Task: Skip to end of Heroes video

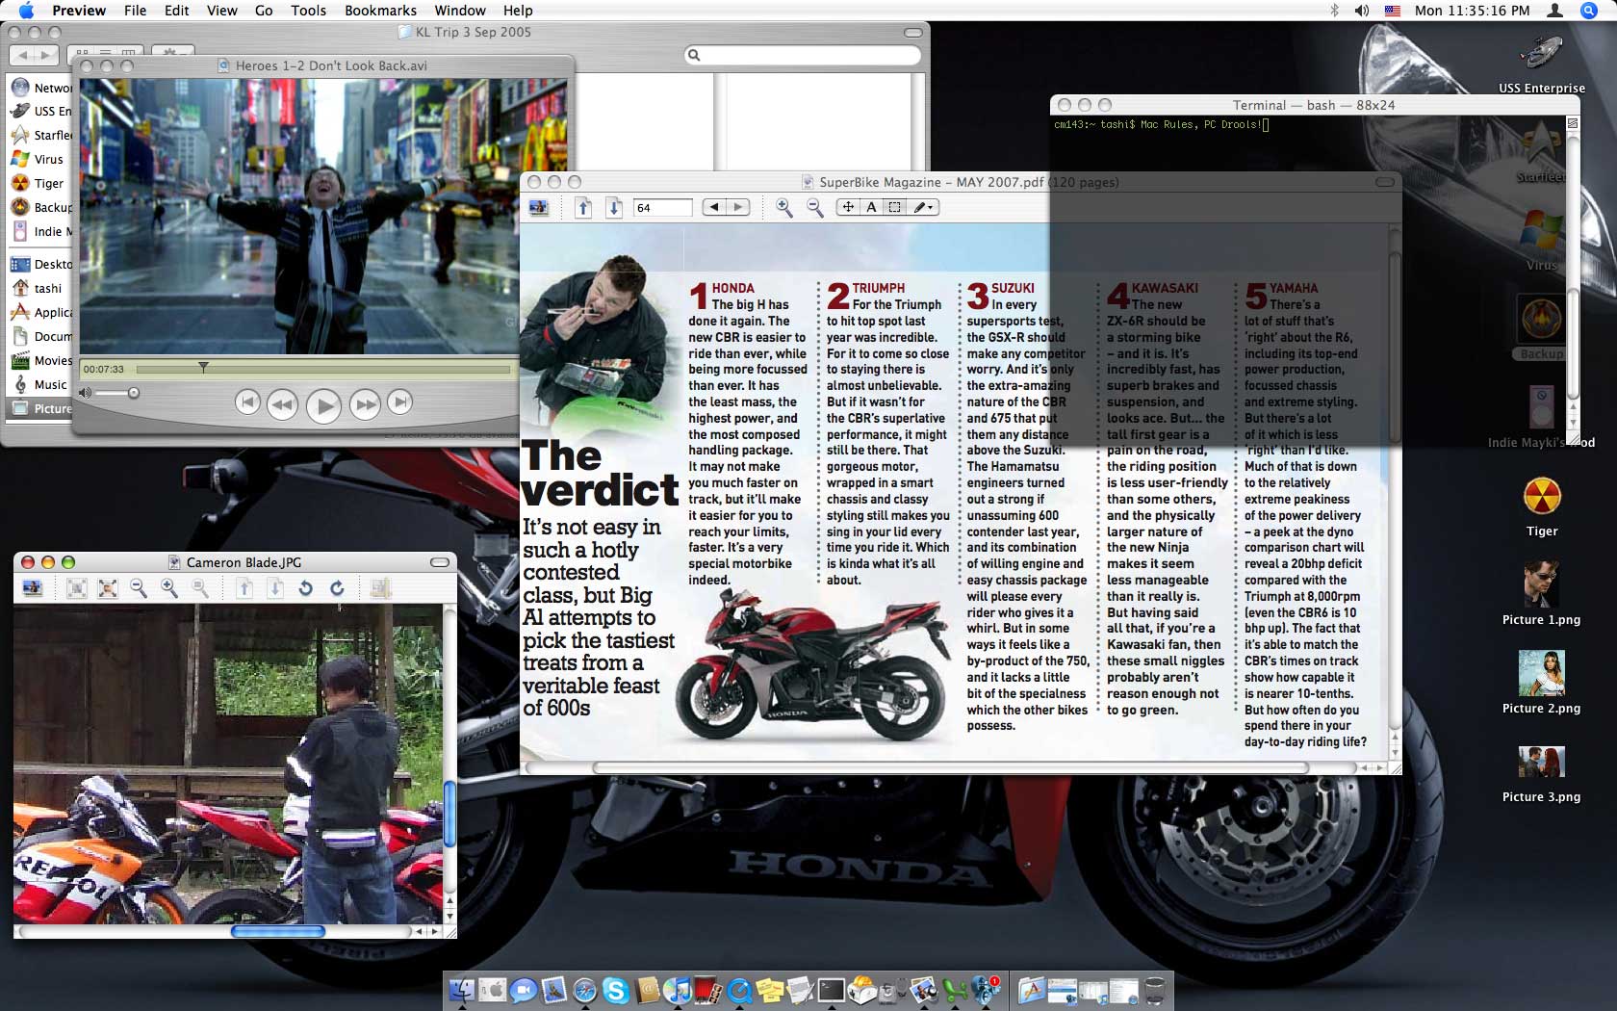Action: click(399, 402)
